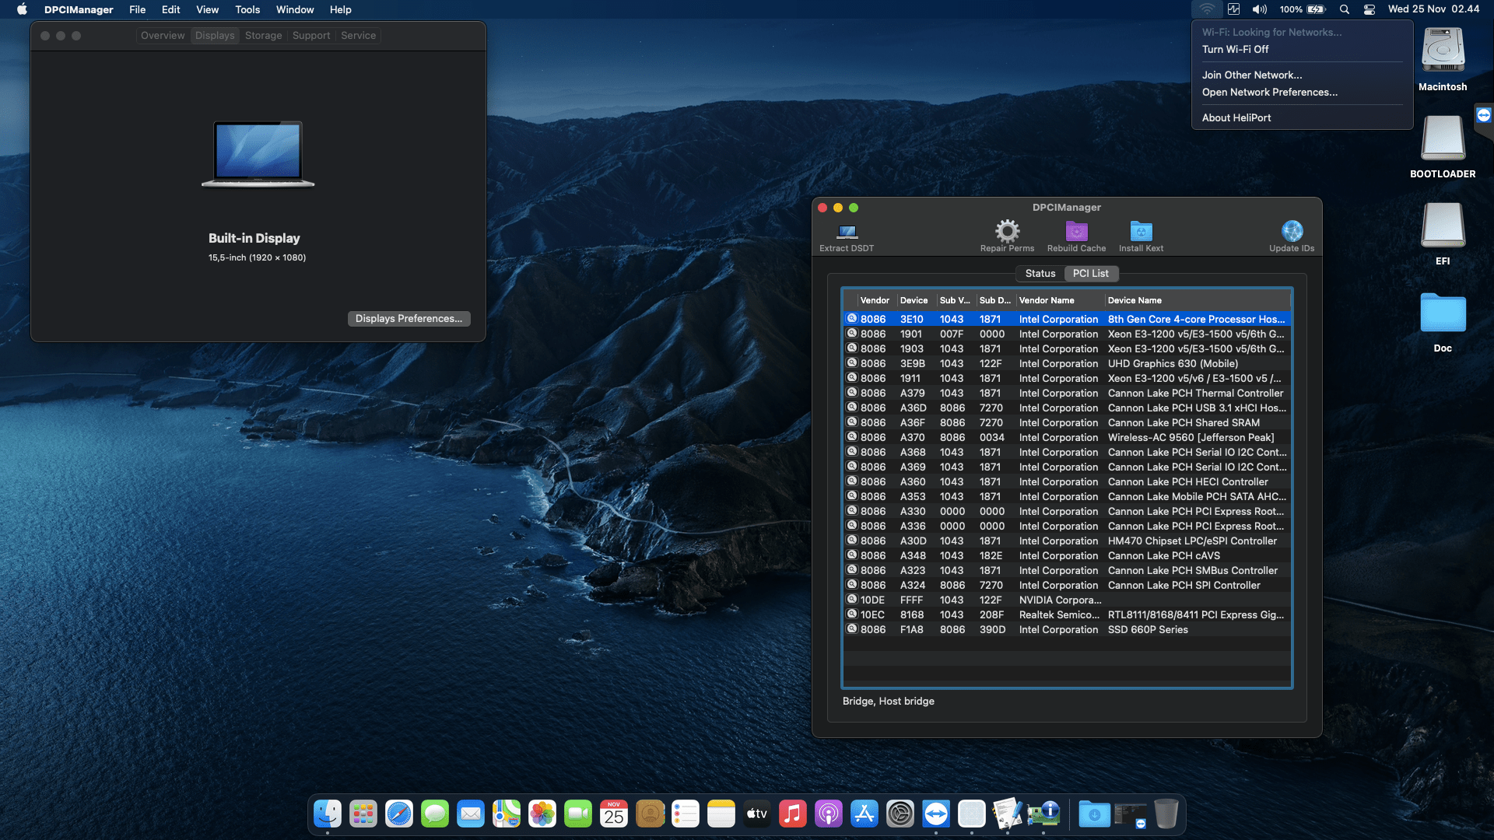
Task: Click the Extract DSDT toolbar icon
Action: pos(847,233)
